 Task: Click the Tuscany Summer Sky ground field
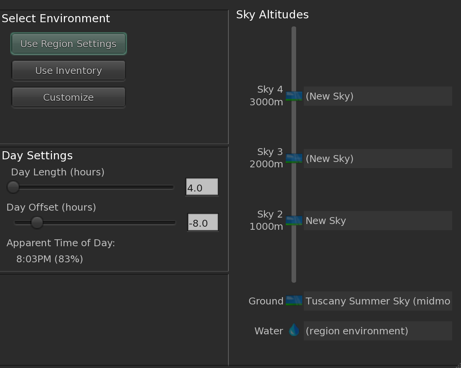378,301
